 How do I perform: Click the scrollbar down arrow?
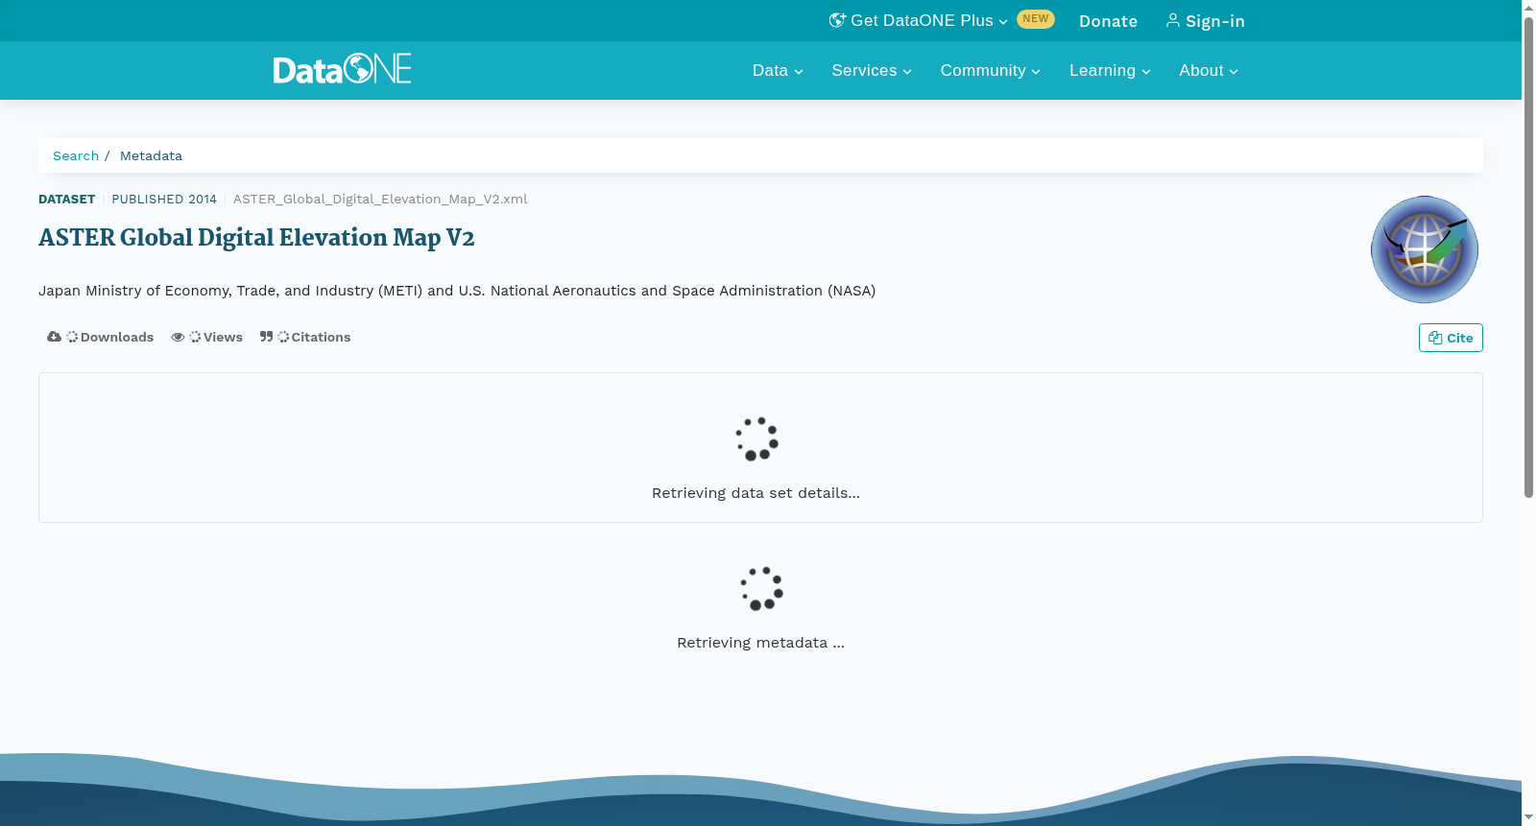pyautogui.click(x=1528, y=817)
